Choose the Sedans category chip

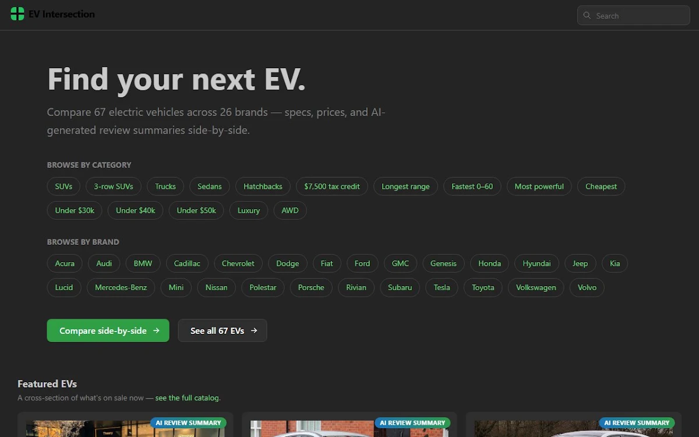(210, 186)
